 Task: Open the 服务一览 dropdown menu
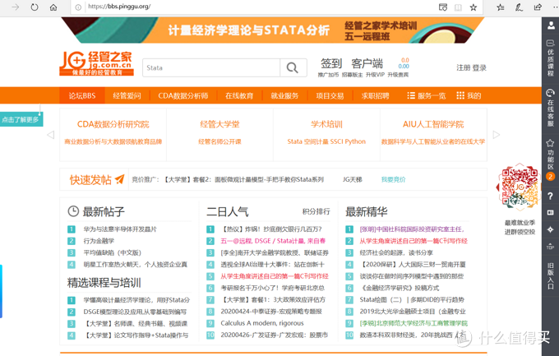pos(426,96)
